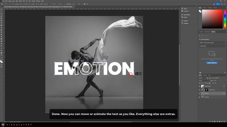227x127 pixels.
Task: Select the Lasso tool
Action: [x=1, y=14]
